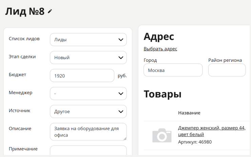Click the chevron arrow in the Менеджер select
251x157 pixels.
click(x=121, y=94)
